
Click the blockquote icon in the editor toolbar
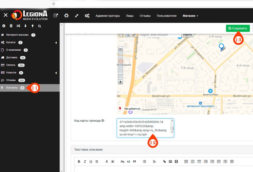pos(134,161)
